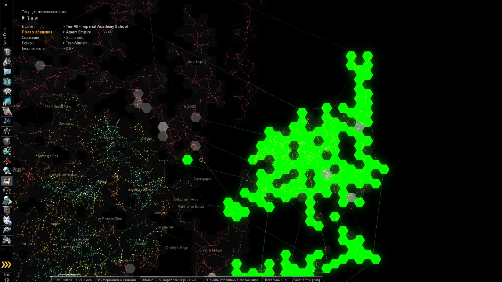
Task: Open the Character Sheet icon
Action: point(7,52)
